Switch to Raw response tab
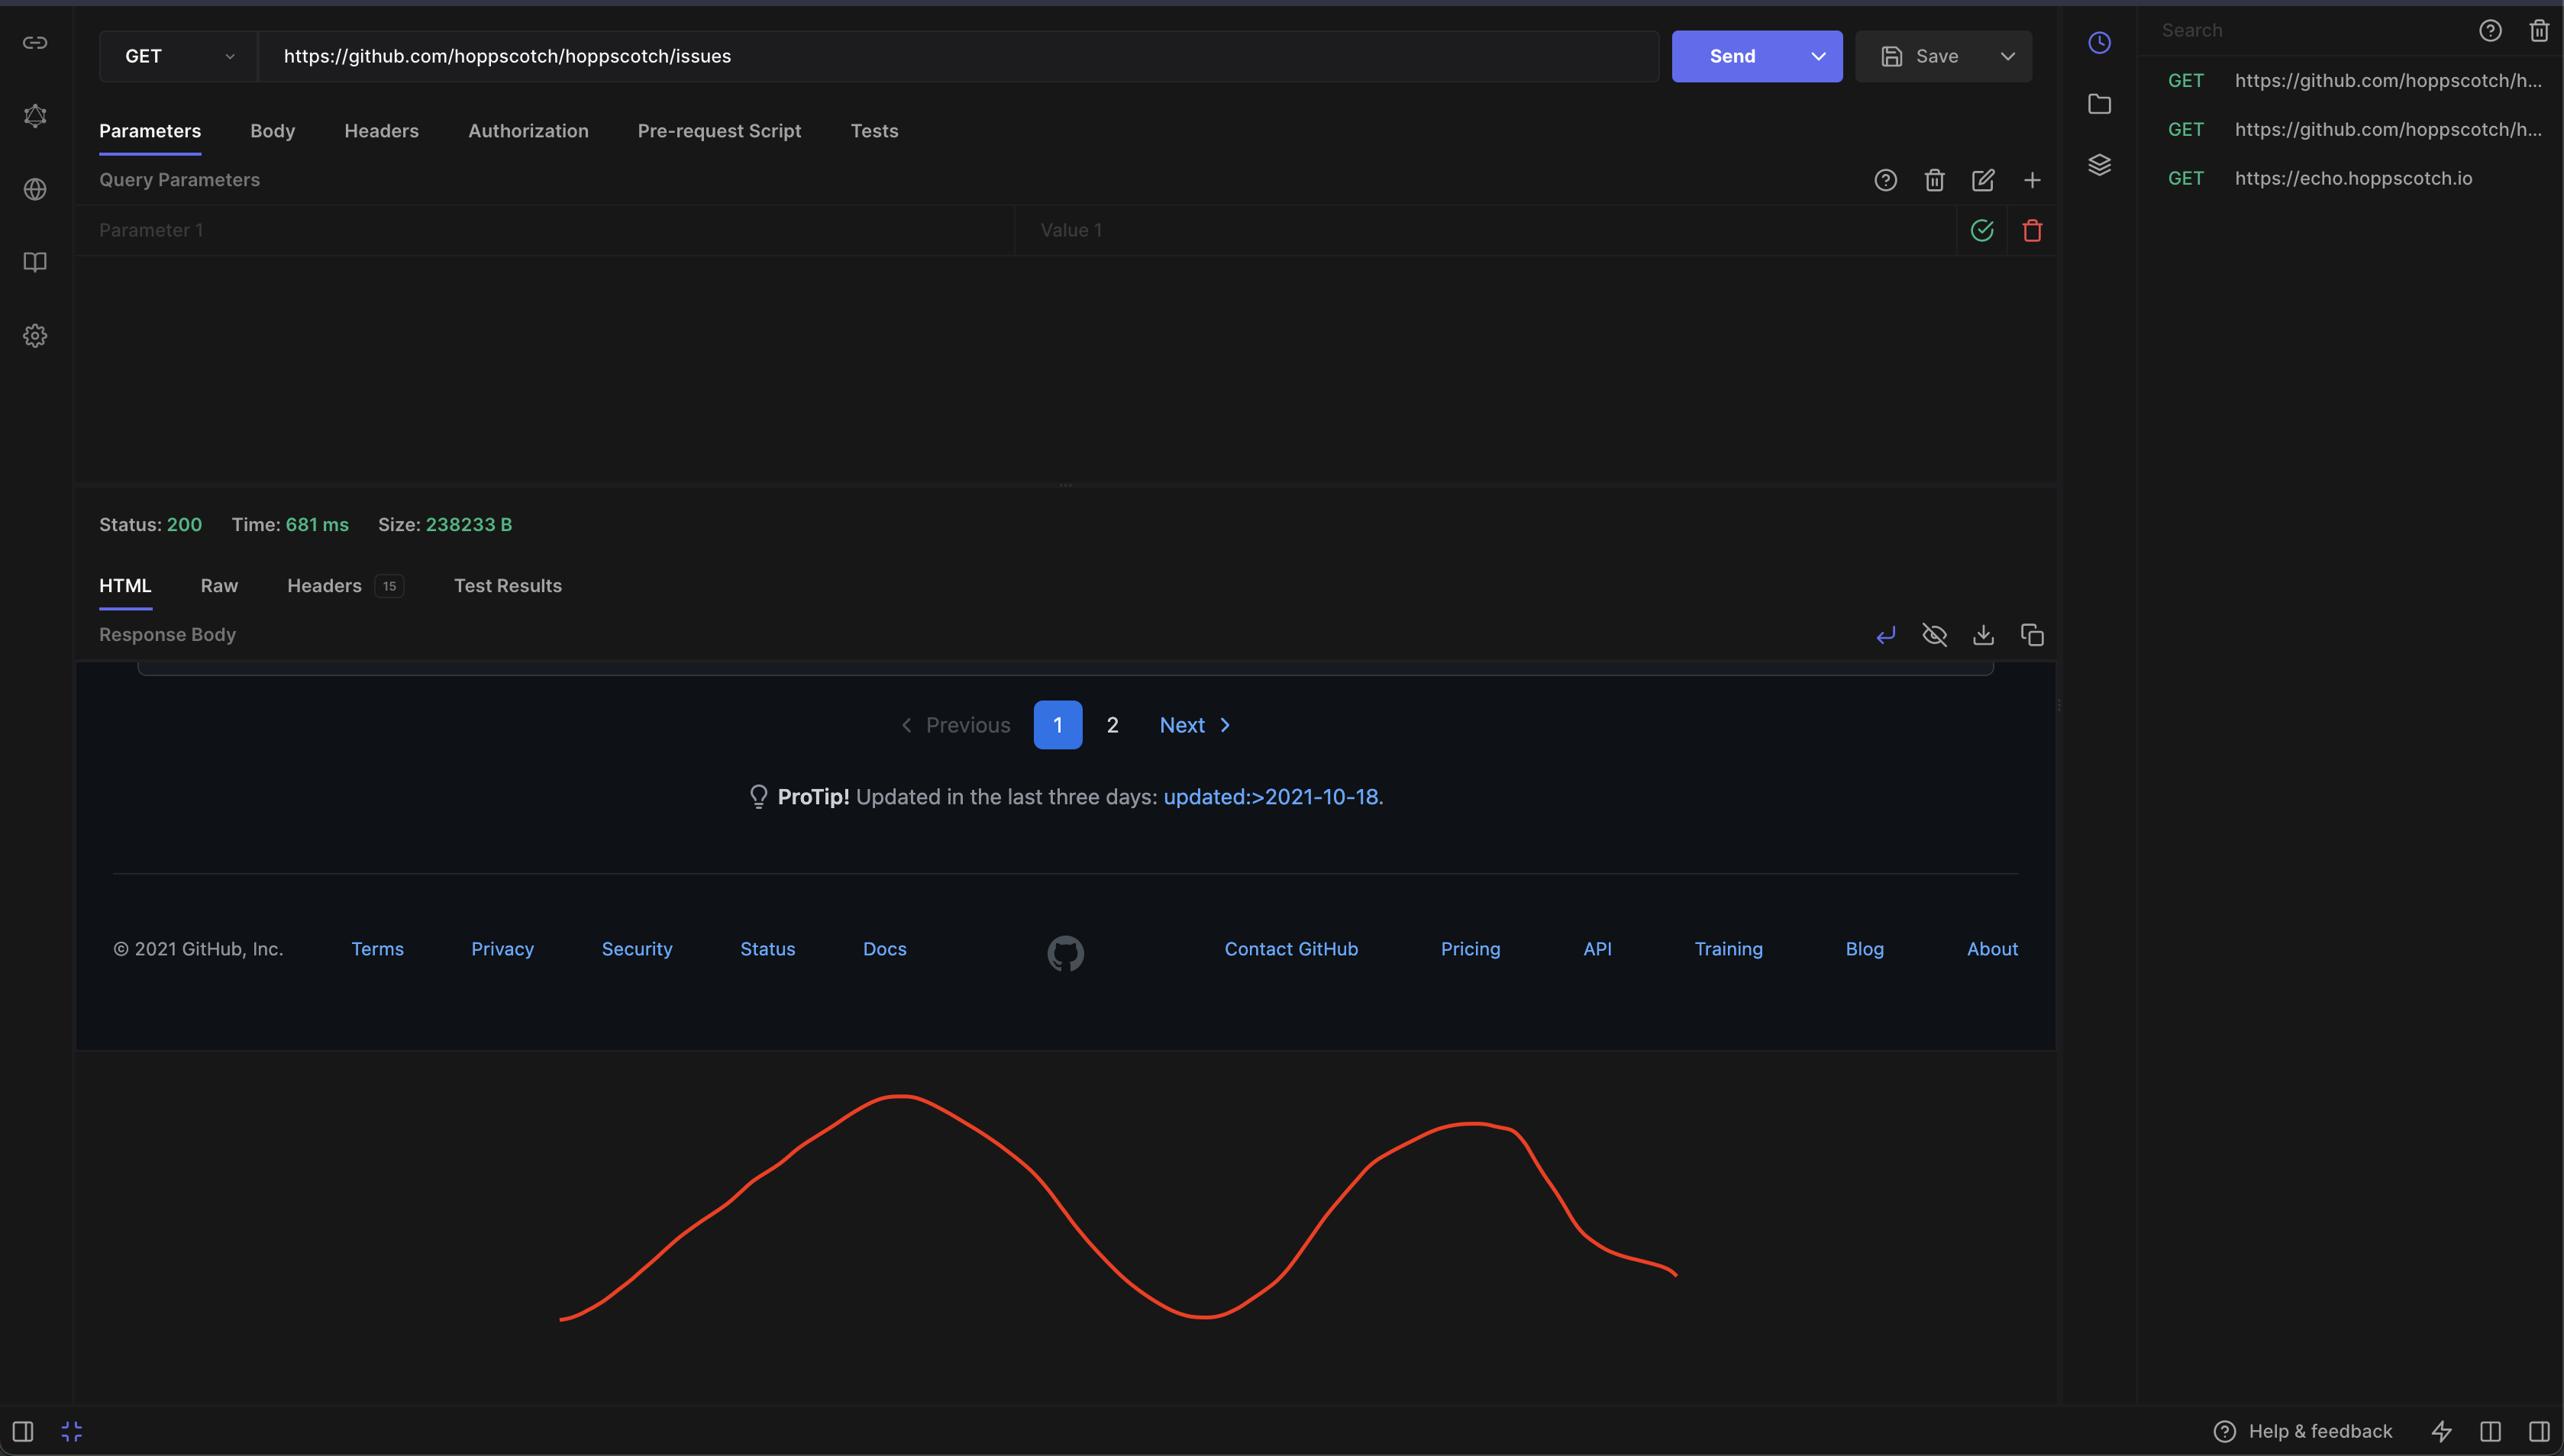This screenshot has height=1456, width=2564. click(219, 586)
